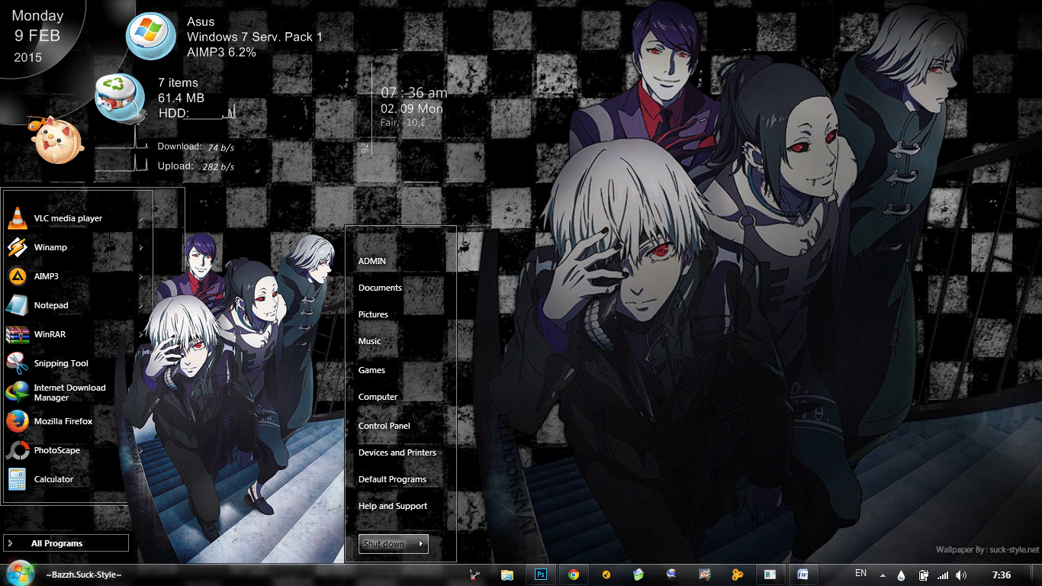
Task: Click the EN language indicator
Action: 860,573
